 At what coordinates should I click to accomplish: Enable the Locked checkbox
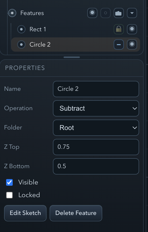click(x=9, y=195)
